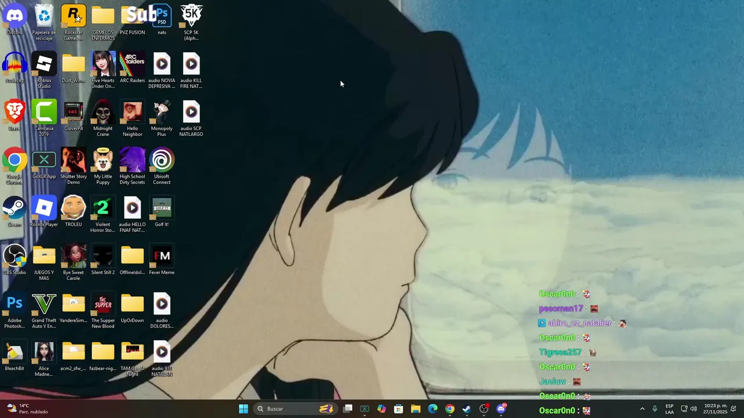This screenshot has height=418, width=744.
Task: Open the Brave browser desktop icon
Action: pos(15,116)
